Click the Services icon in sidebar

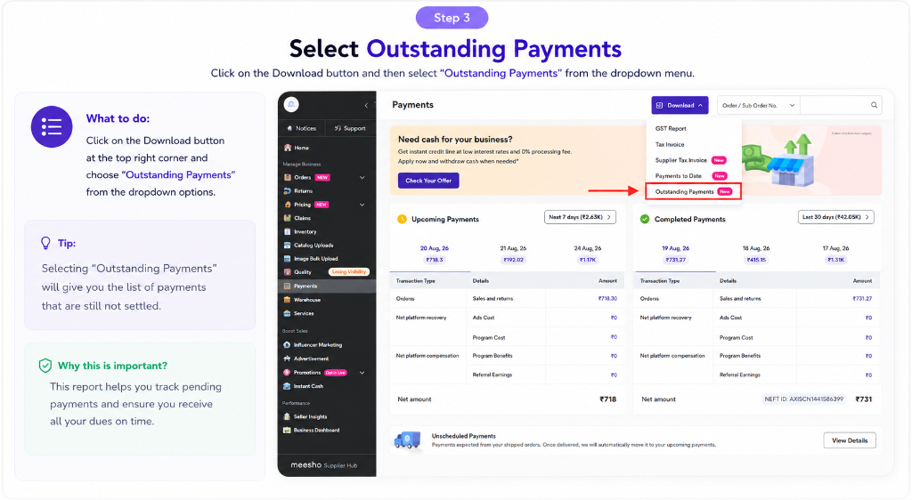click(287, 313)
